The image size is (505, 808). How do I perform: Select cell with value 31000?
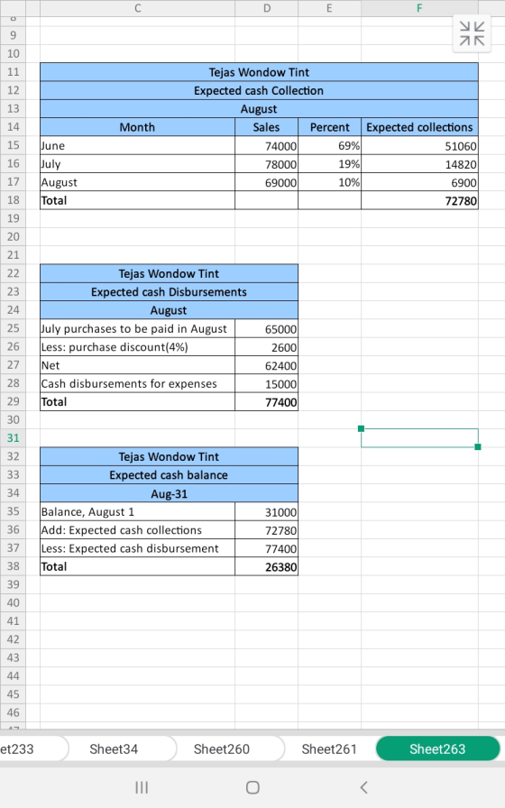click(x=266, y=511)
